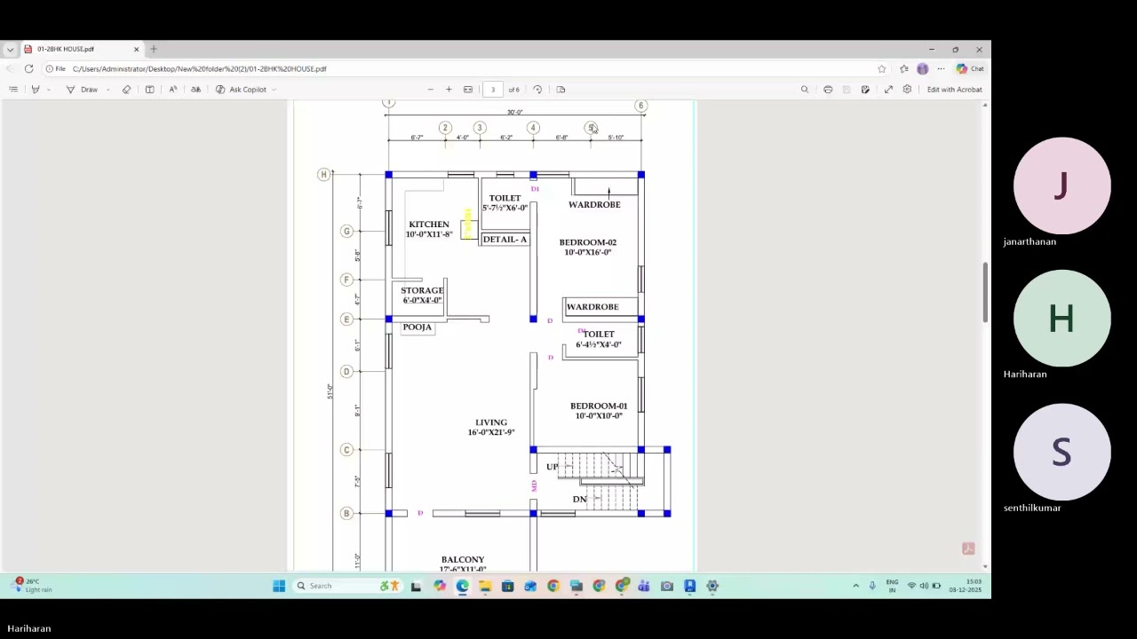This screenshot has height=639, width=1137.
Task: Open the Favorites list
Action: pos(904,69)
